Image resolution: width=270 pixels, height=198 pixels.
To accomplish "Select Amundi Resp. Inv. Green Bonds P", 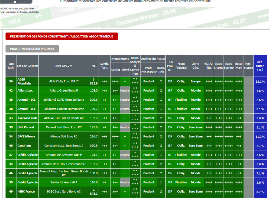I will (x=64, y=164).
